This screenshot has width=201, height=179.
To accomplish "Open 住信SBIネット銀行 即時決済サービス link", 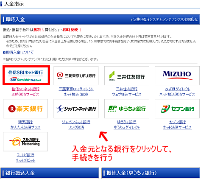I will point(25,92).
